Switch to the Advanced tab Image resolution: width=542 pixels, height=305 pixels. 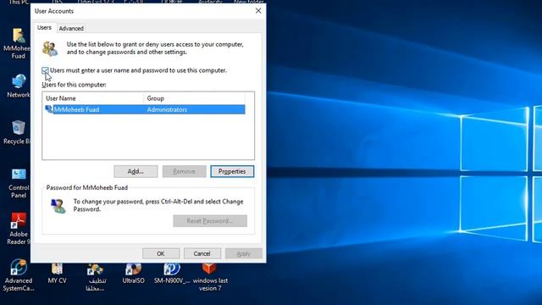(x=71, y=28)
